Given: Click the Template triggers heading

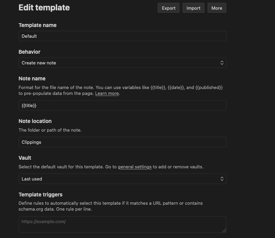Looking at the screenshot, I should pos(41,195).
